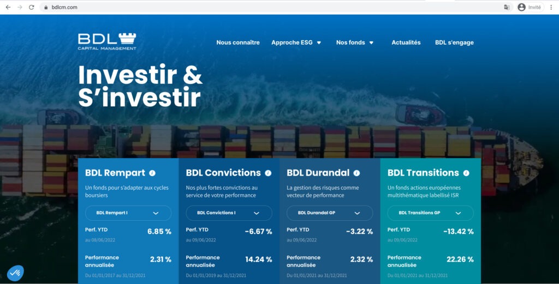The image size is (559, 284).
Task: Open the Invité profile button
Action: pyautogui.click(x=530, y=7)
